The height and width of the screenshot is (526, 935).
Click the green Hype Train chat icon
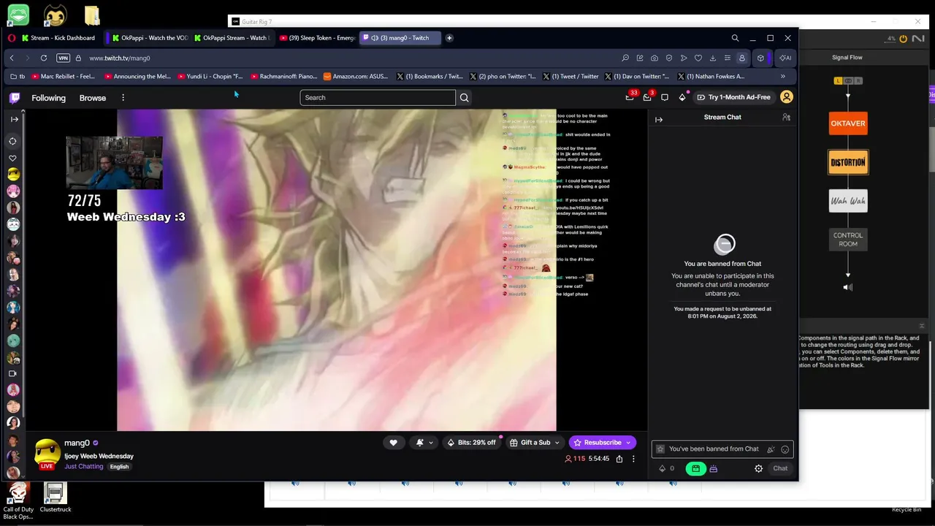point(695,468)
